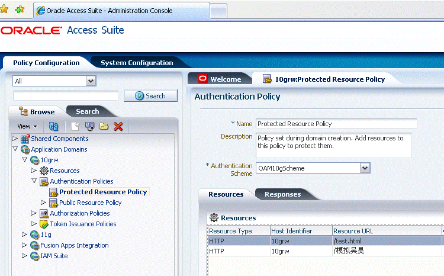Click the Token Issuance Policies shield icon
The height and width of the screenshot is (276, 444).
click(44, 224)
